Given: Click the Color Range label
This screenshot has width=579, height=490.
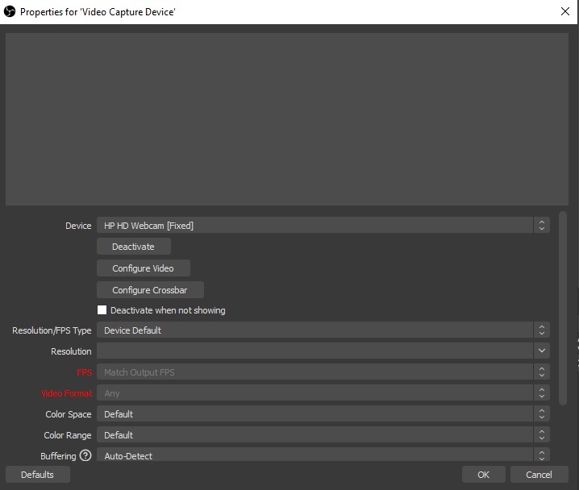Looking at the screenshot, I should click(68, 435).
